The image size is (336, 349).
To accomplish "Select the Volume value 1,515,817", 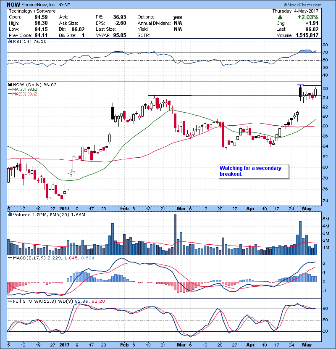I will pyautogui.click(x=307, y=35).
